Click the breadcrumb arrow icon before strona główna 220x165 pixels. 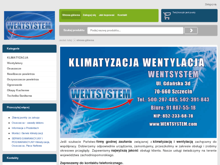74,40
